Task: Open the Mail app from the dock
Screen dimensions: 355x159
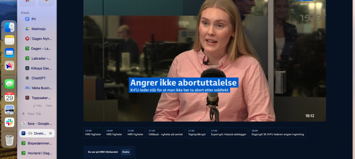Action: point(10,53)
